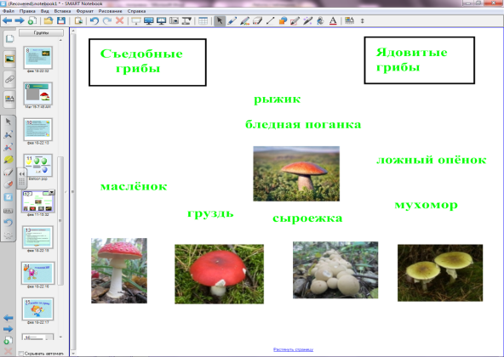The width and height of the screenshot is (504, 357).
Task: Choose the Select arrow in top toolbar
Action: 220,21
